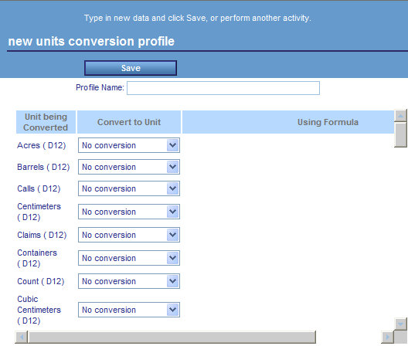This screenshot has height=346, width=408.
Task: Open the Cubic Centimeters conversion dropdown
Action: 129,310
